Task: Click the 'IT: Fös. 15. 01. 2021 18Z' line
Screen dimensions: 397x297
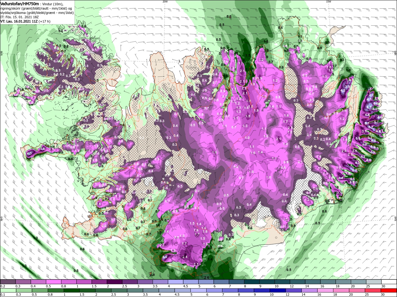Action: [19, 17]
